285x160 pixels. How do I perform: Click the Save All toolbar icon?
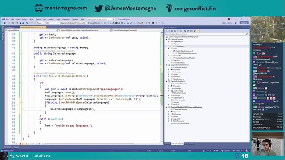[23, 23]
